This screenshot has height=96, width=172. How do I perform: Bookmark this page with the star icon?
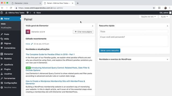pos(154,8)
